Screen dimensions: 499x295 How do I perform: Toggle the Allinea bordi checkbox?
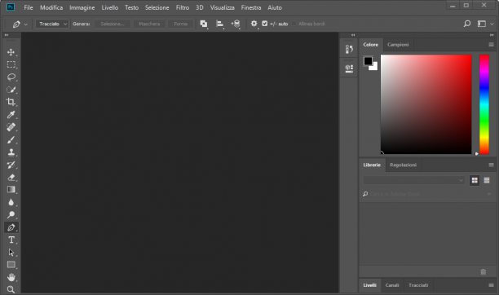pyautogui.click(x=294, y=24)
